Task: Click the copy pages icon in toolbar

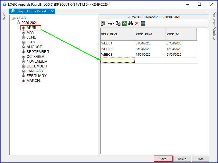Action: 118,24
